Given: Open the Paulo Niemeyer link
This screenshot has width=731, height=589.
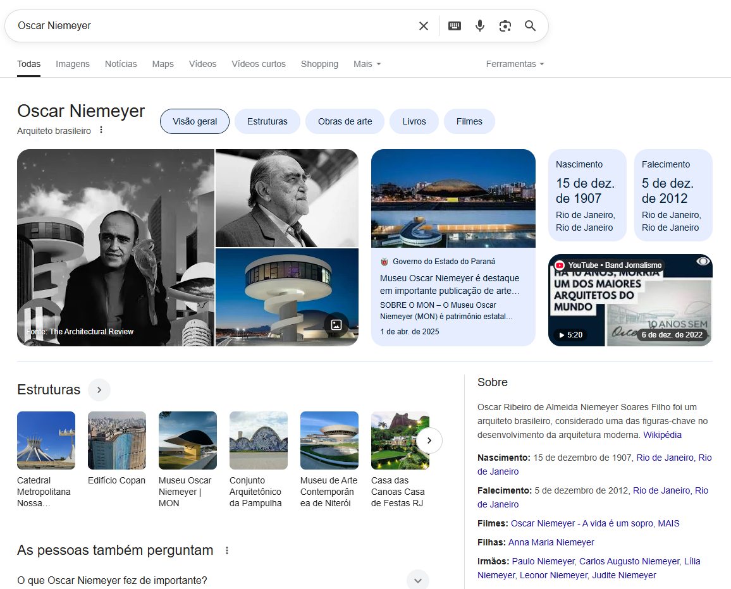Looking at the screenshot, I should pyautogui.click(x=543, y=561).
